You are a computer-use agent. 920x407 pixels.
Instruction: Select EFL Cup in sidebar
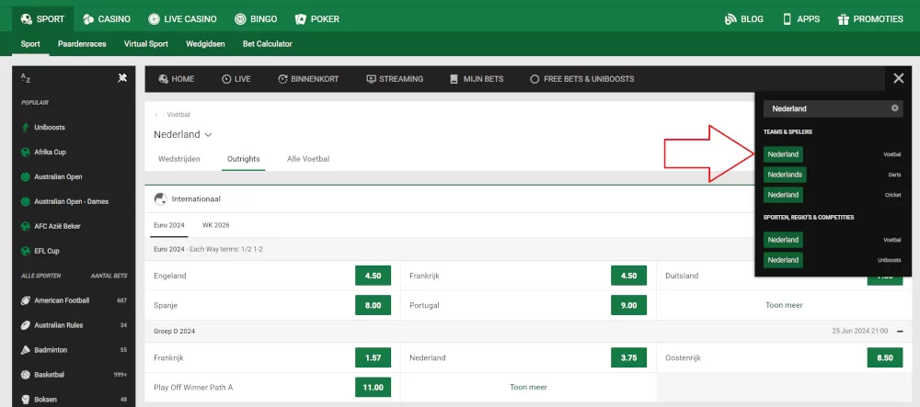point(47,251)
